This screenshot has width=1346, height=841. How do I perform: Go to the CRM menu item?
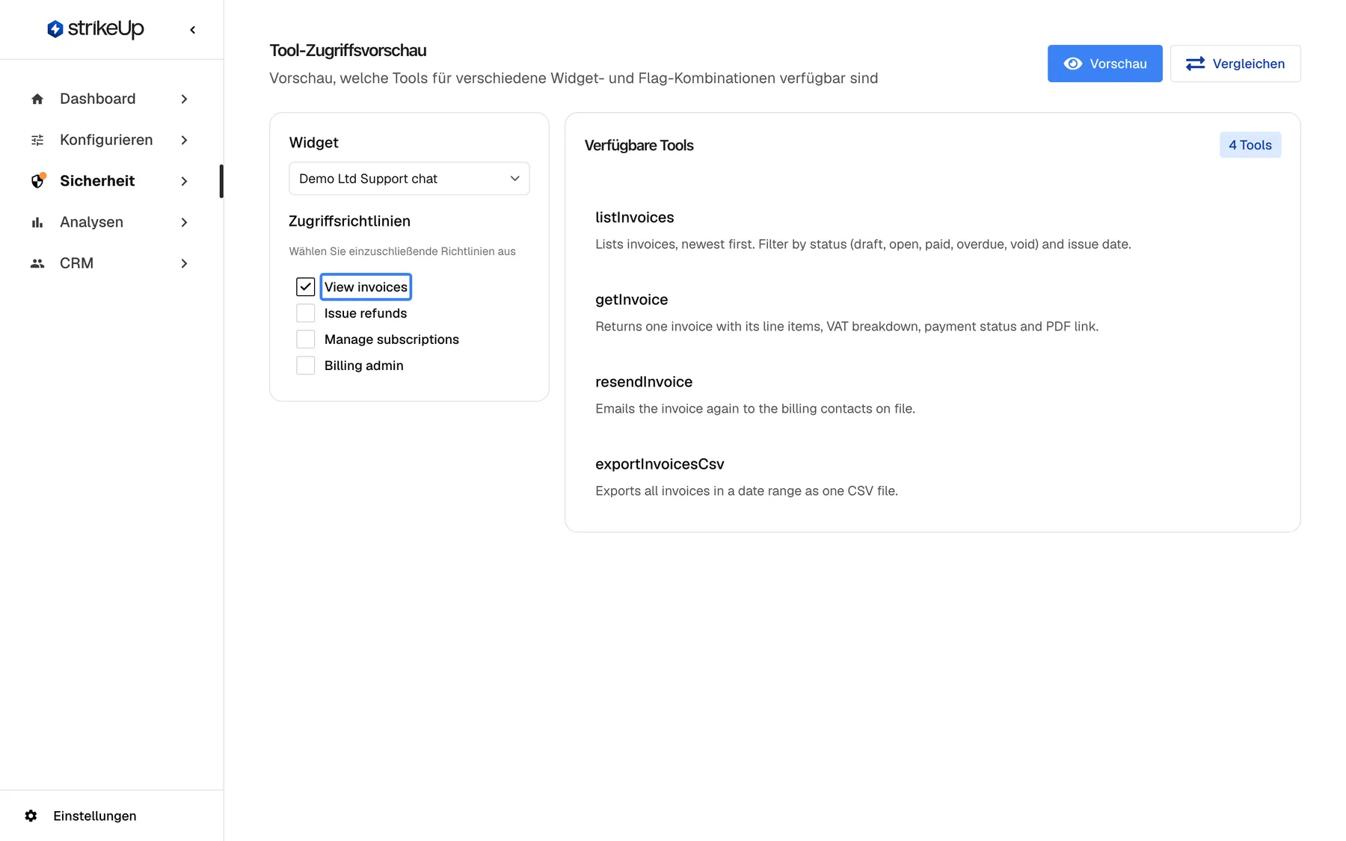coord(110,263)
